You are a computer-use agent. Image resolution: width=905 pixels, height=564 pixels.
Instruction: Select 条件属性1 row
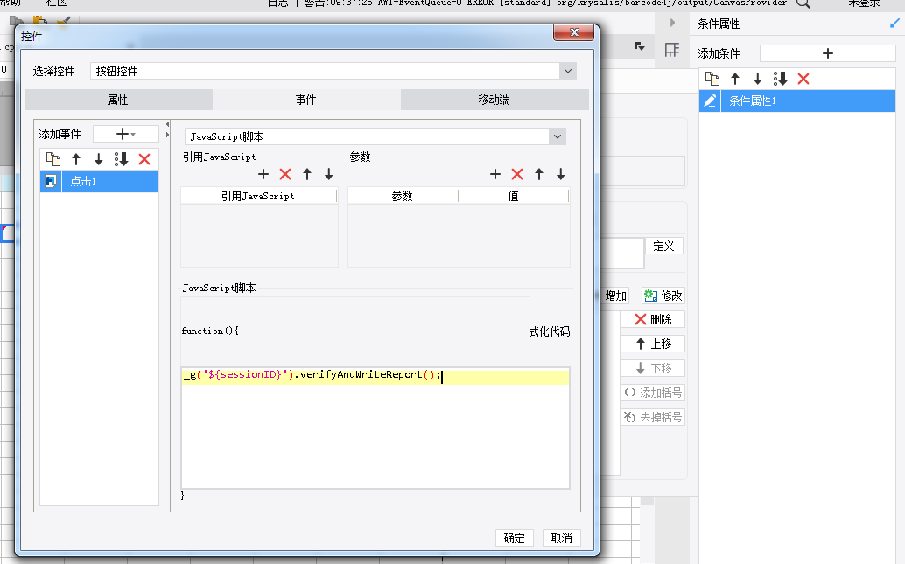[797, 101]
